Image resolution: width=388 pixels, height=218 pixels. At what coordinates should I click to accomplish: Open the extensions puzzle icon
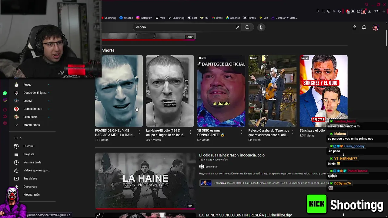click(x=358, y=11)
